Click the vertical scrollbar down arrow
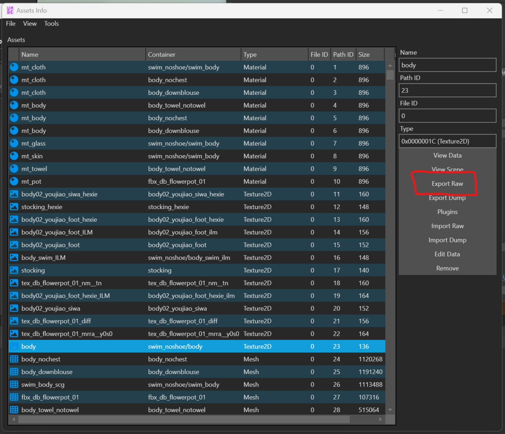The image size is (505, 434). pos(390,410)
